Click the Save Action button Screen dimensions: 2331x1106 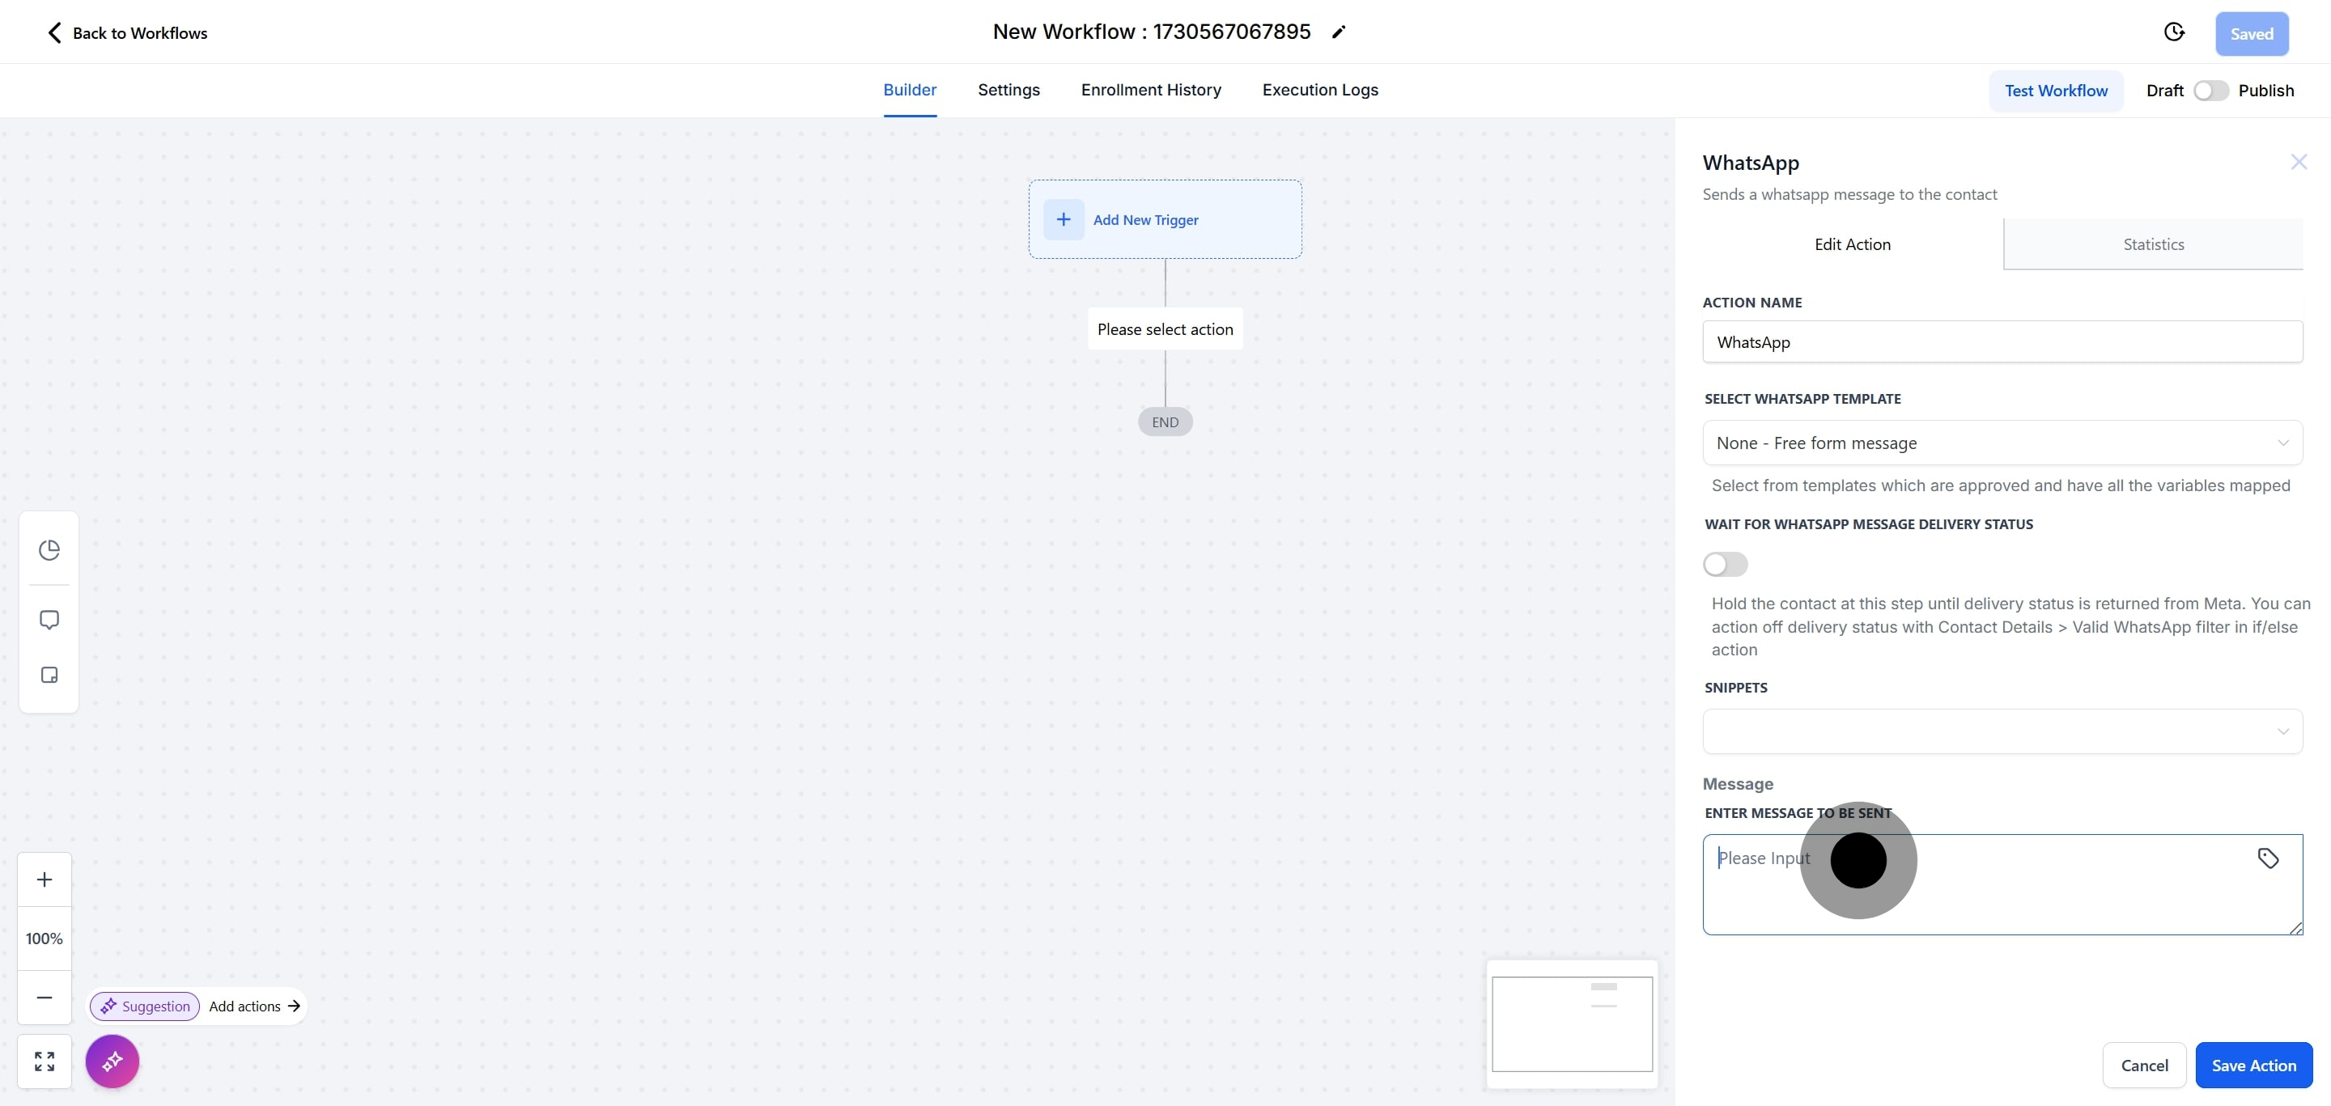tap(2253, 1066)
